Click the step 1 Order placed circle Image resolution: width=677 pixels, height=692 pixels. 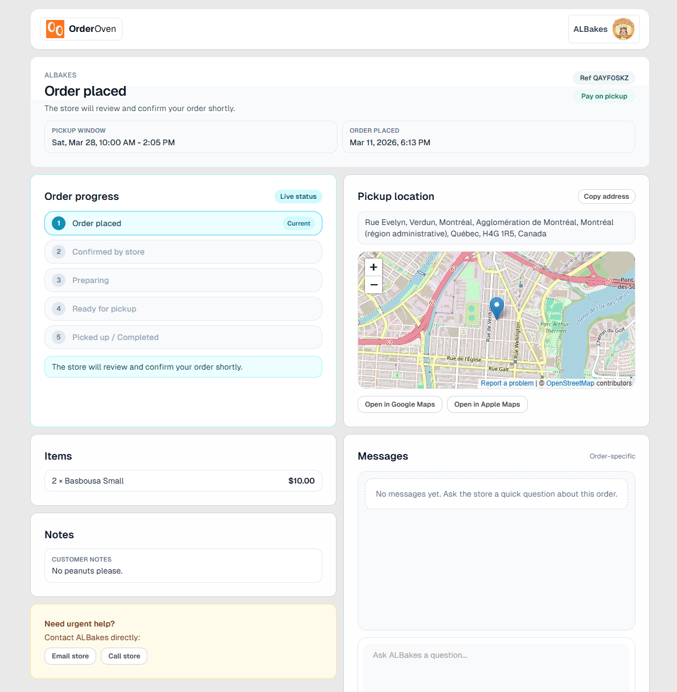pos(58,223)
